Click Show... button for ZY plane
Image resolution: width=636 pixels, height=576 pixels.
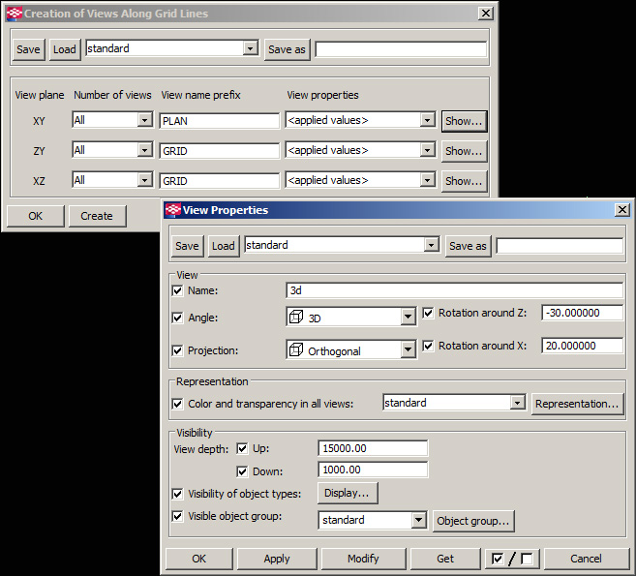pyautogui.click(x=464, y=151)
